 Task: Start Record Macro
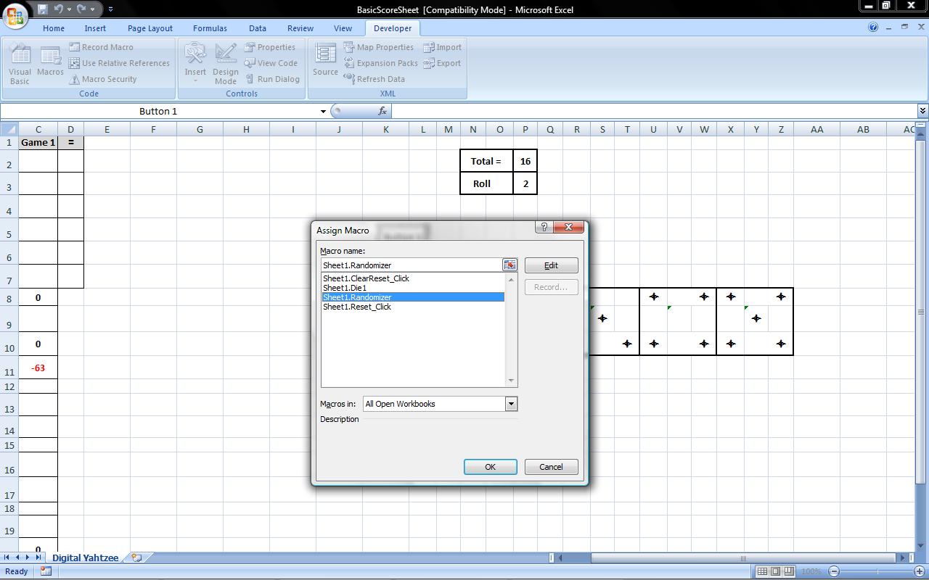(x=101, y=47)
